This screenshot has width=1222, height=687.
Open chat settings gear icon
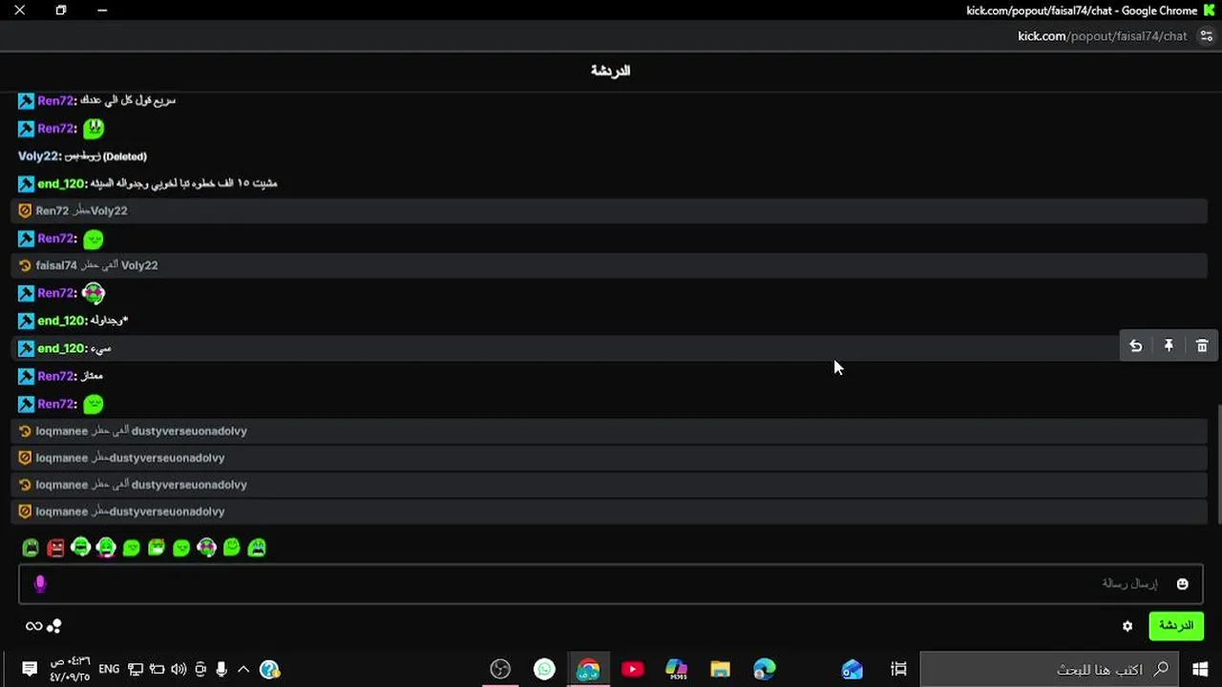(1127, 626)
